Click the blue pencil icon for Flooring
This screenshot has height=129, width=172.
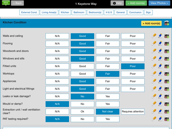click(x=160, y=43)
